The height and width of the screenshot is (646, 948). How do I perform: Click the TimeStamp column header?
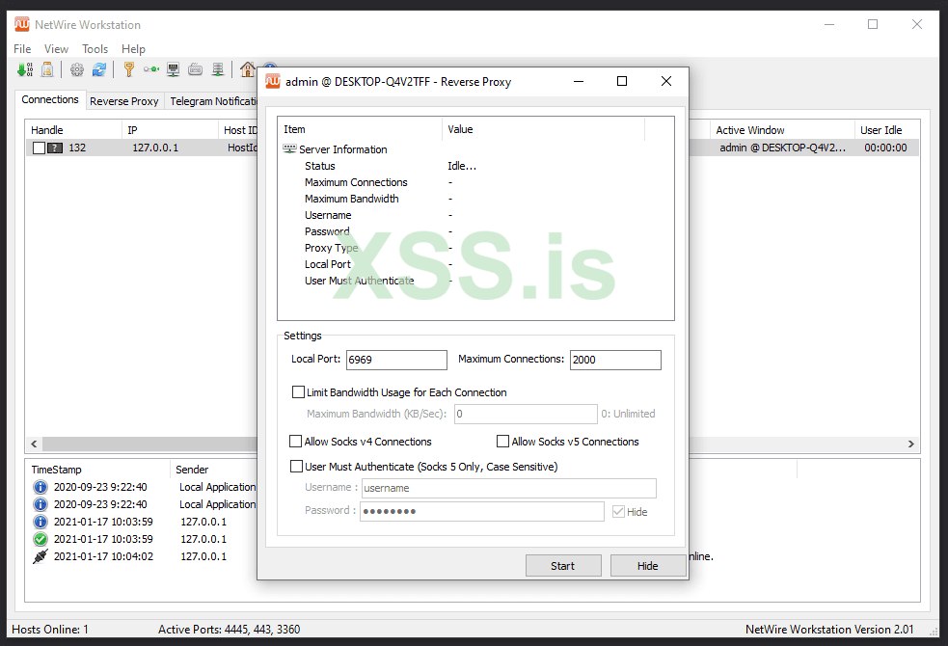tap(97, 470)
